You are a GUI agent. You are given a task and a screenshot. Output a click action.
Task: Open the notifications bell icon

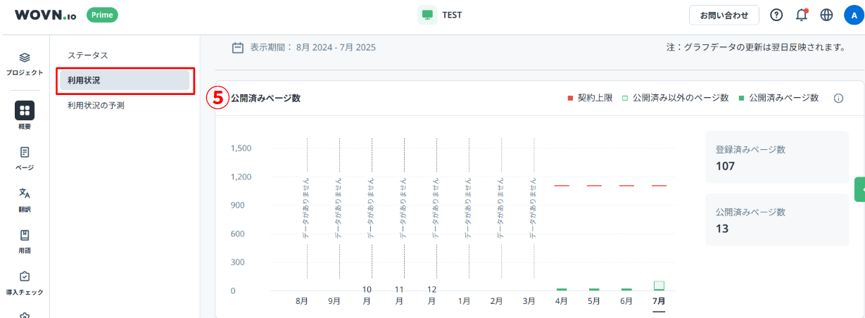click(801, 15)
